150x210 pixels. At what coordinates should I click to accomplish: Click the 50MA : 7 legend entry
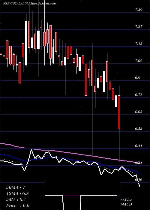[x=16, y=187]
